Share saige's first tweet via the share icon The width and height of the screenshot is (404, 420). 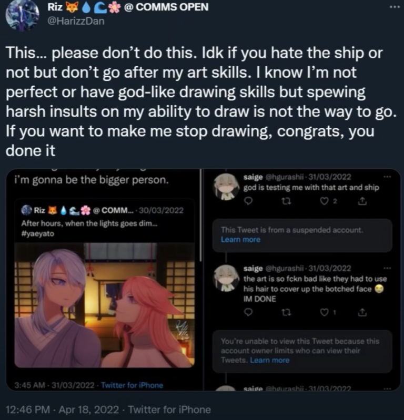(x=362, y=200)
